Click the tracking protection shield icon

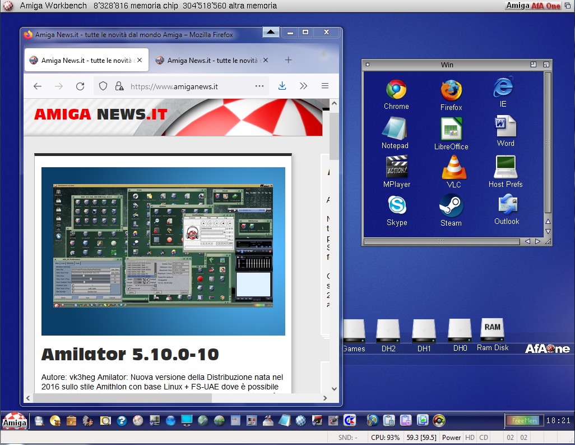point(103,86)
